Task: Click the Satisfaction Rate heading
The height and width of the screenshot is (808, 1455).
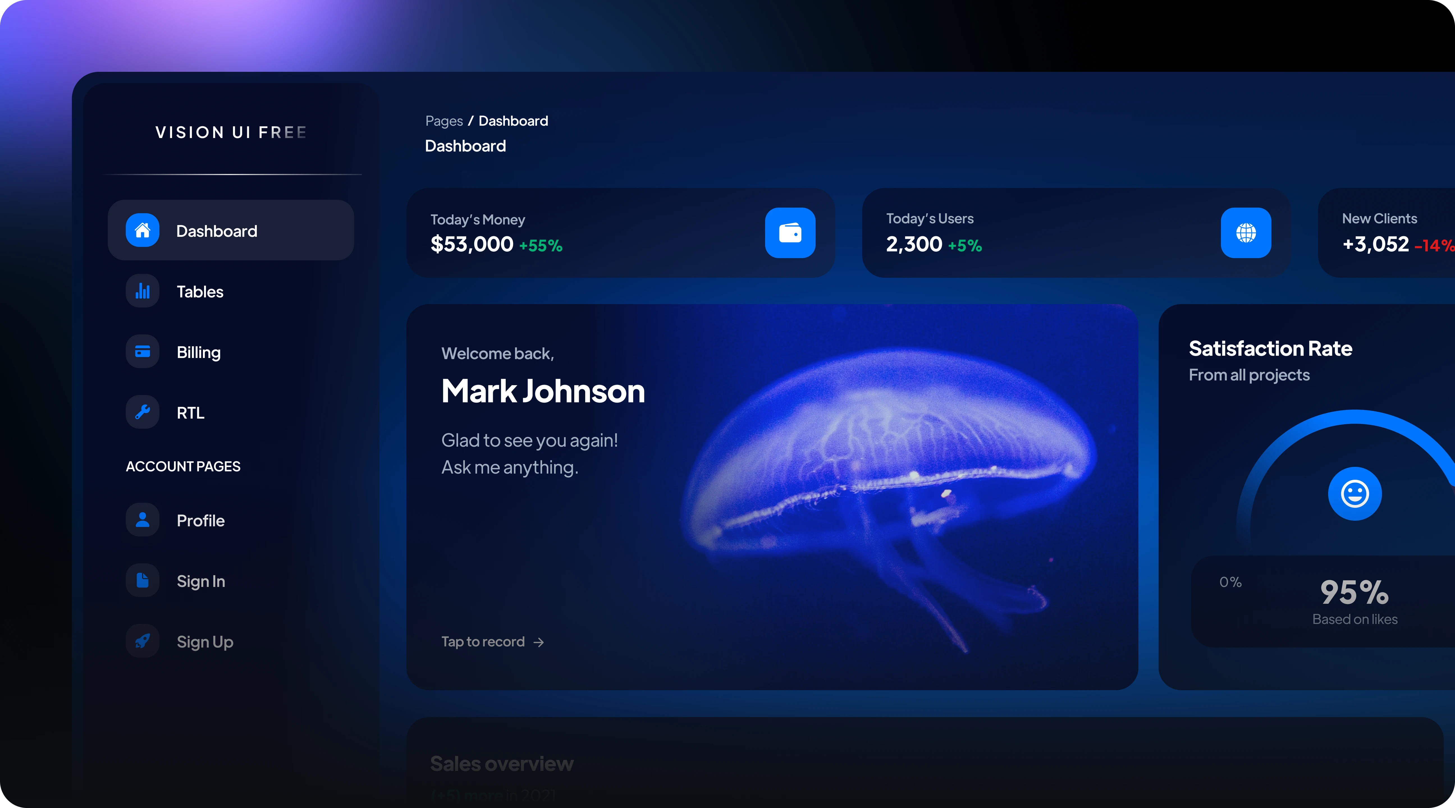Action: tap(1270, 348)
